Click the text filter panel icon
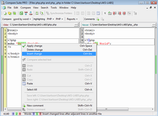The height and width of the screenshot is (116, 158). pos(129,13)
